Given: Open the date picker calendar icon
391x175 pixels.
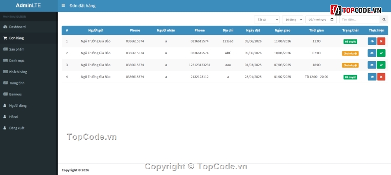Looking at the screenshot, I should click(332, 19).
